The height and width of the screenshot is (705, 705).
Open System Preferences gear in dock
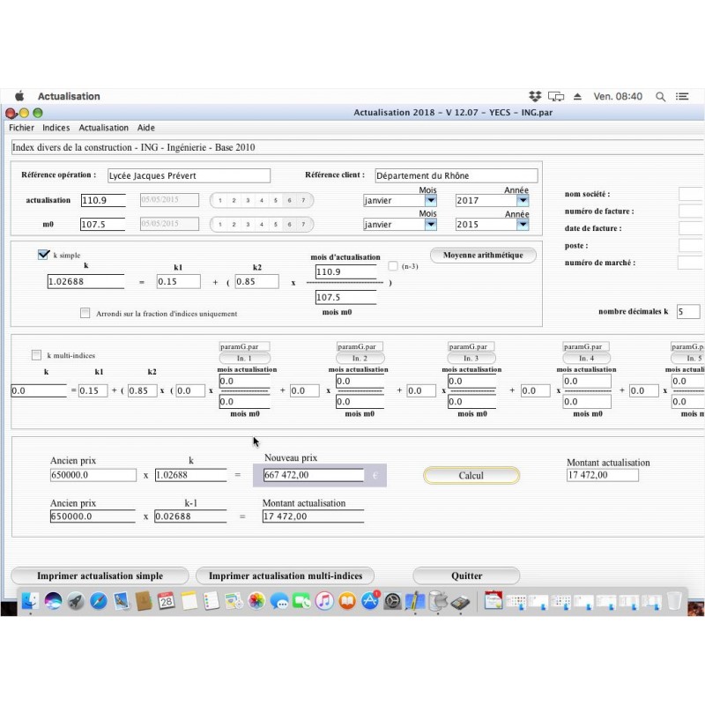[x=392, y=601]
